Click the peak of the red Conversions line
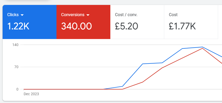Screen dimensions: 222x103 coord(202,48)
